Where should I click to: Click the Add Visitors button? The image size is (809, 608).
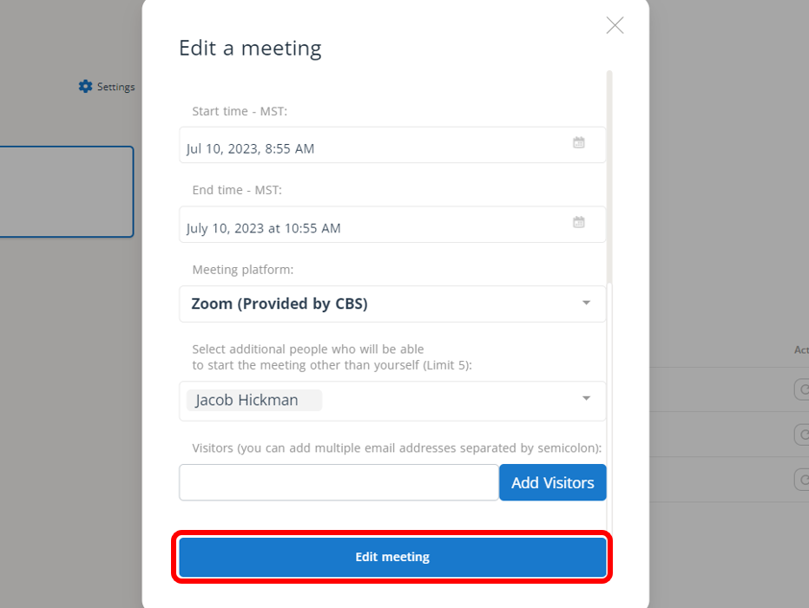click(x=552, y=483)
